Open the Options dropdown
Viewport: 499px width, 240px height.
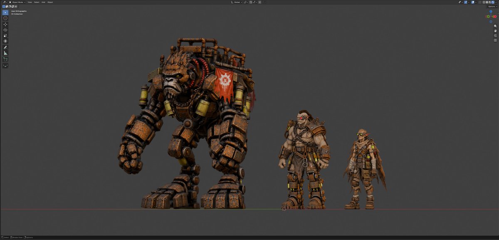coord(492,7)
